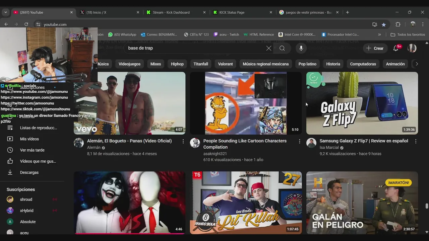Open the tab search dropdown arrow
The image size is (429, 241).
pyautogui.click(x=5, y=12)
